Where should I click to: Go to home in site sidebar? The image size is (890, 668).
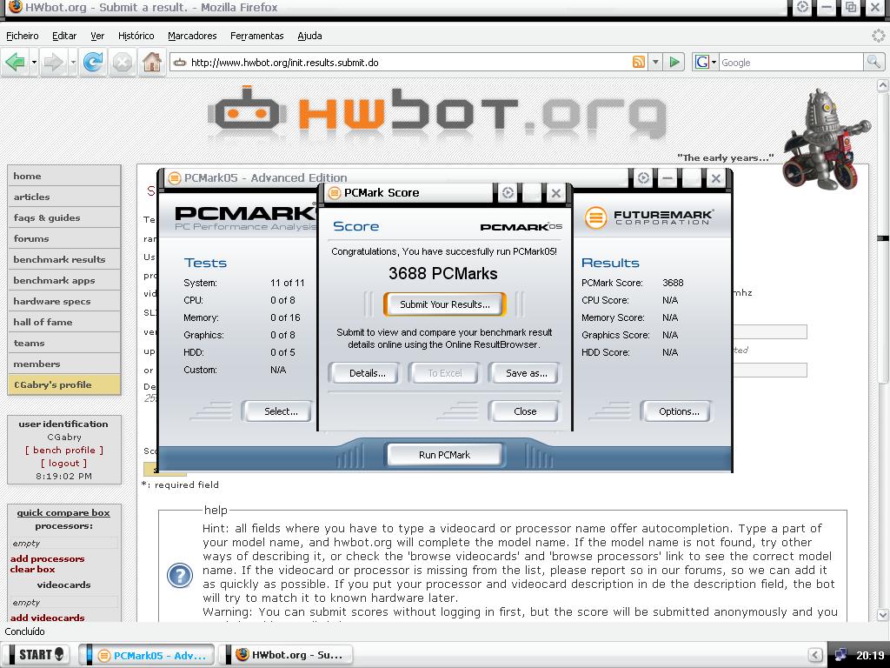coord(64,176)
